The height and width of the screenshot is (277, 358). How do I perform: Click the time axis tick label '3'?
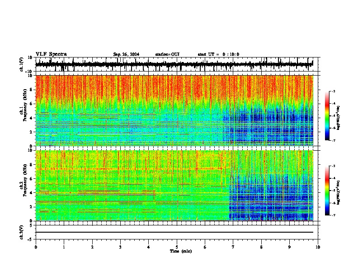click(x=121, y=247)
